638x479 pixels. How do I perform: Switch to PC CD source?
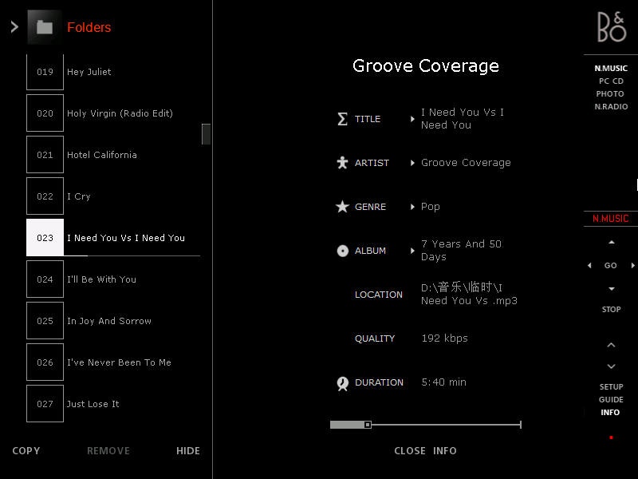[x=611, y=81]
